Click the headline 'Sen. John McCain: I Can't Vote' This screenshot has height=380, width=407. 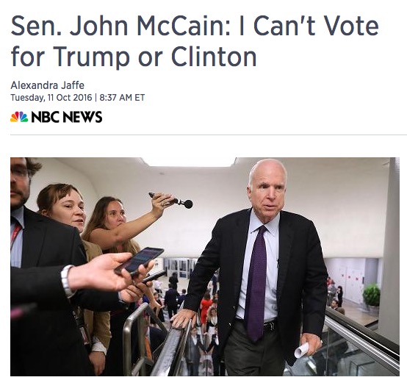click(195, 26)
